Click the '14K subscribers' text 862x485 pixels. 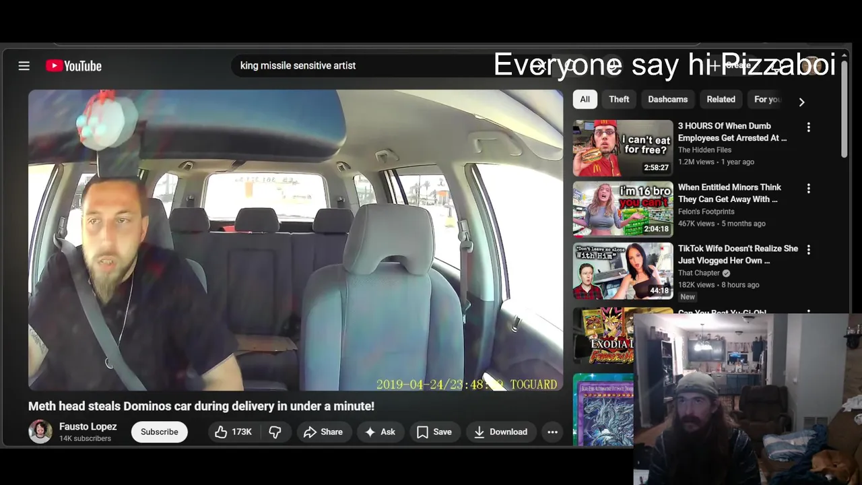(85, 439)
